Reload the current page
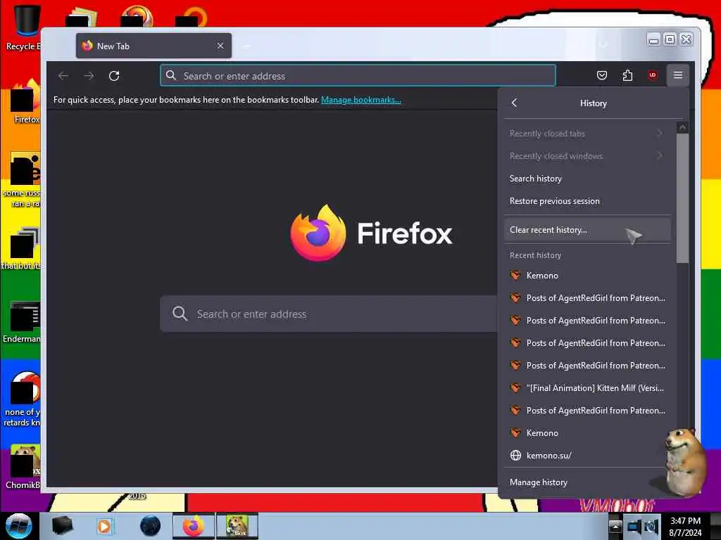Viewport: 721px width, 540px height. [x=114, y=76]
